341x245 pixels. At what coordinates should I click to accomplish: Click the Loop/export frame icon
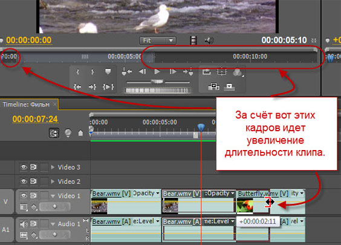coord(207,71)
